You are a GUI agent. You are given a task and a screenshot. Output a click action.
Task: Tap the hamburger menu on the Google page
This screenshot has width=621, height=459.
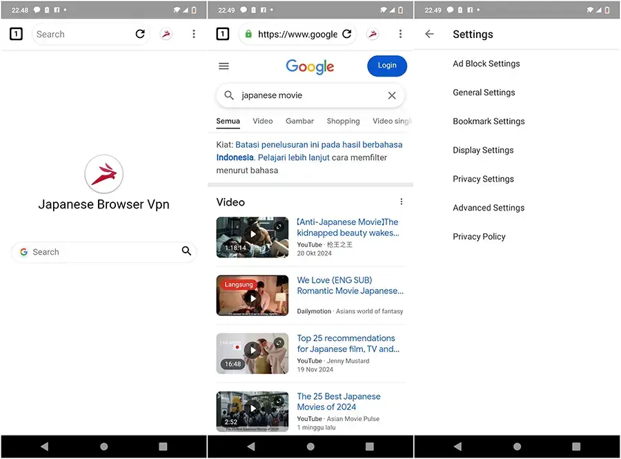224,66
